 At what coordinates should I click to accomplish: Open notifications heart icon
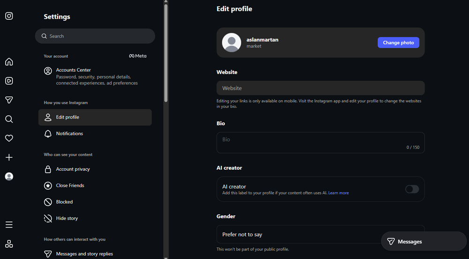coord(9,138)
